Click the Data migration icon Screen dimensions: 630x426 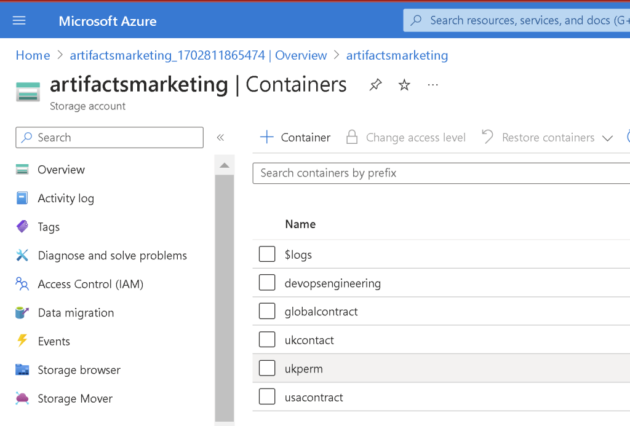point(22,312)
